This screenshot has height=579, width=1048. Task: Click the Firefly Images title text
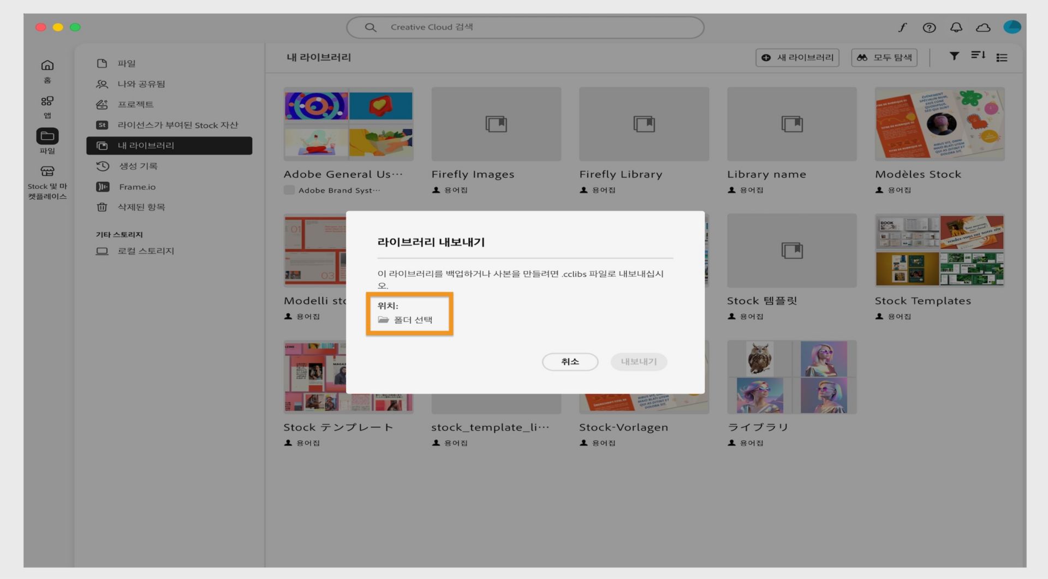tap(473, 175)
